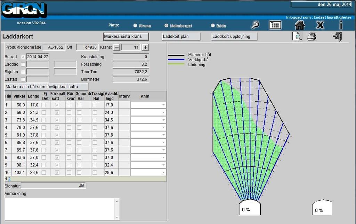
Task: Click the Teor.Ton value 7832,2
Action: [x=131, y=72]
